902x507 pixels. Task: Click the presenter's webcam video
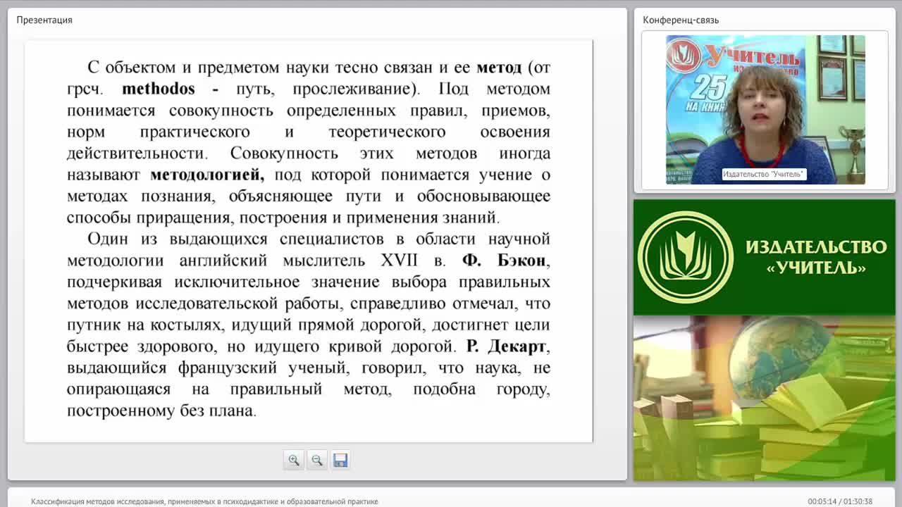pyautogui.click(x=765, y=110)
